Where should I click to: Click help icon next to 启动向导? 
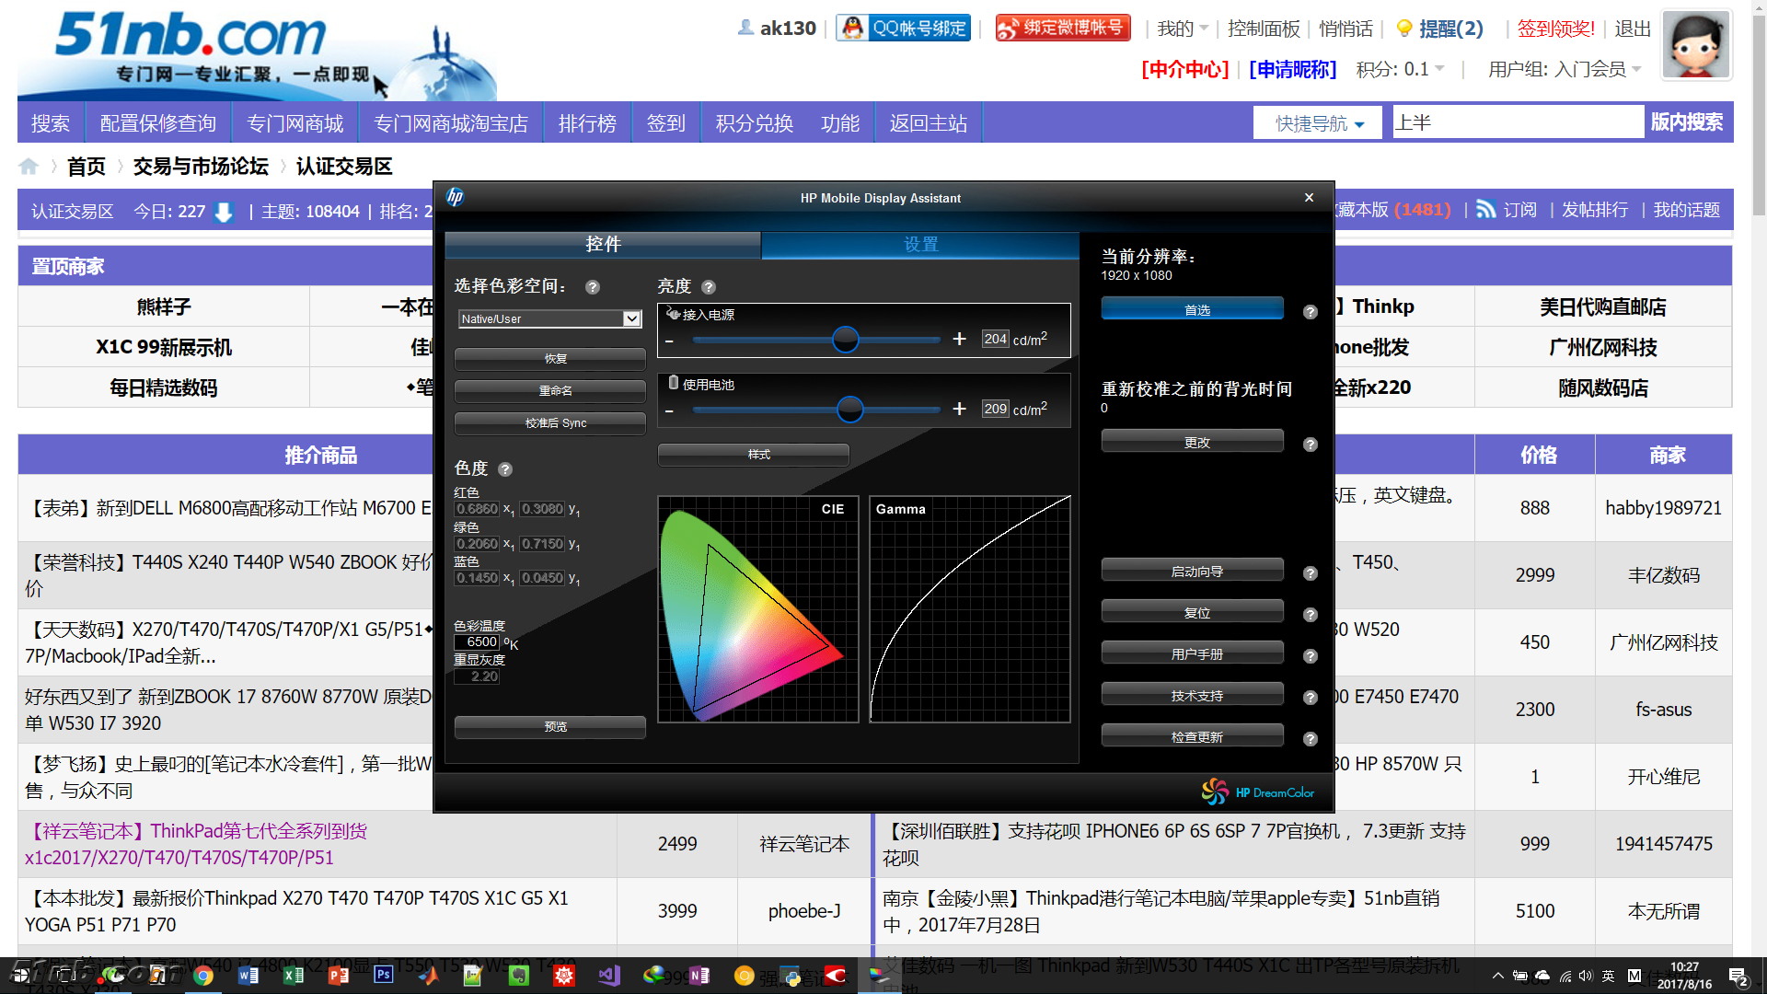point(1311,573)
